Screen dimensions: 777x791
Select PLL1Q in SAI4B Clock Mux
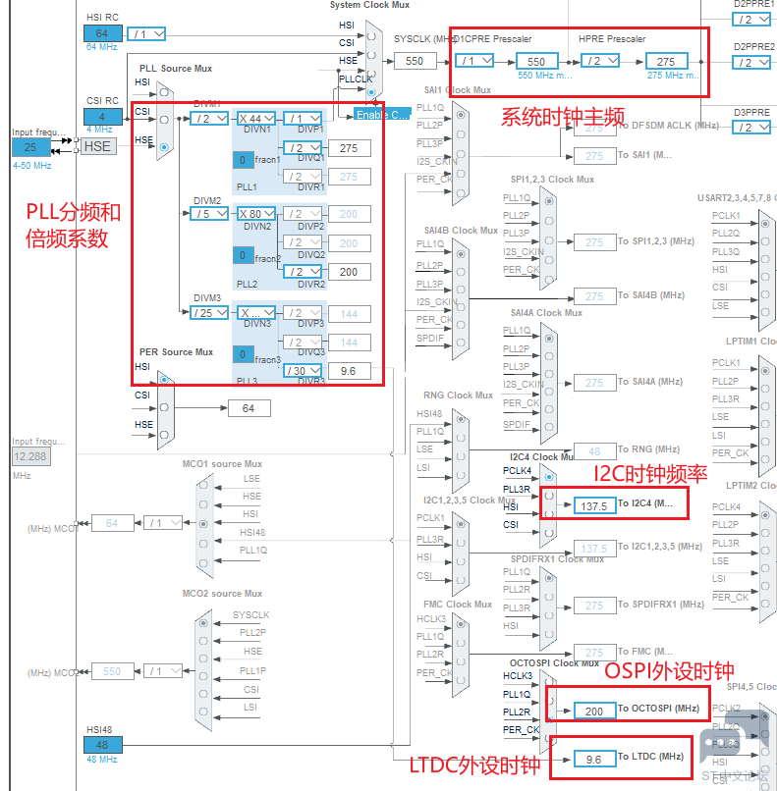461,254
